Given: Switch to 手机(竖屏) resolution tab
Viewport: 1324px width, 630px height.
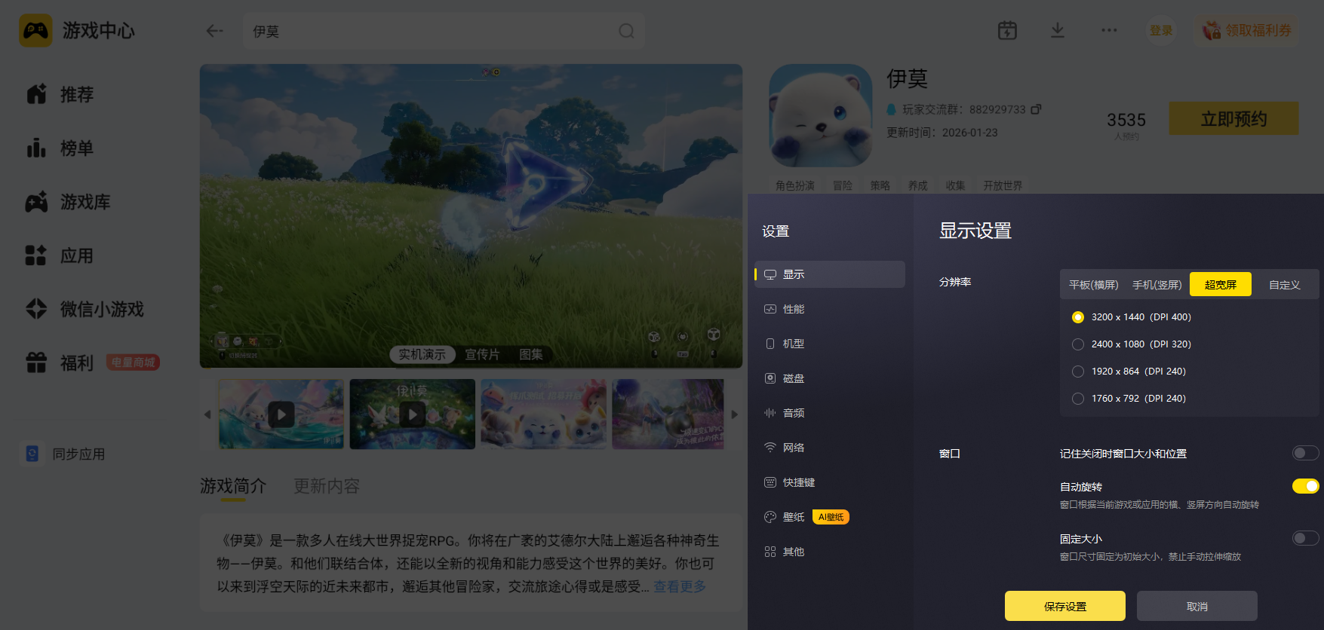Looking at the screenshot, I should click(x=1157, y=285).
